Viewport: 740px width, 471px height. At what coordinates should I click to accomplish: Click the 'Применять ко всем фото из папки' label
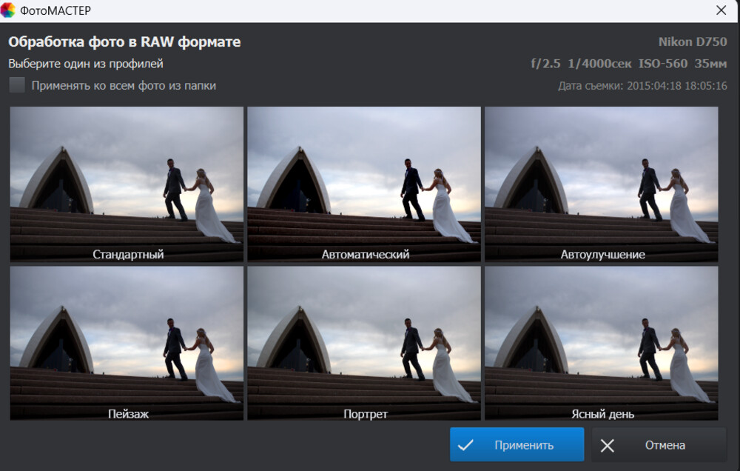pyautogui.click(x=124, y=86)
